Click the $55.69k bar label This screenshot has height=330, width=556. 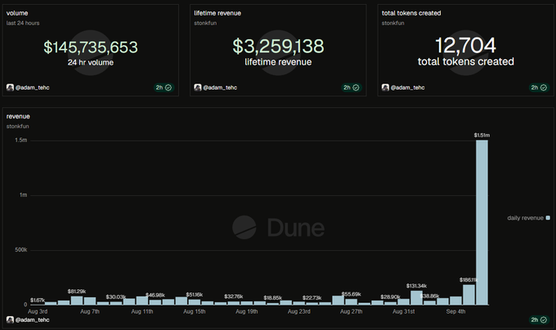(351, 294)
